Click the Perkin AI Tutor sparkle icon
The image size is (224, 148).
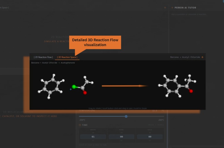(172, 8)
